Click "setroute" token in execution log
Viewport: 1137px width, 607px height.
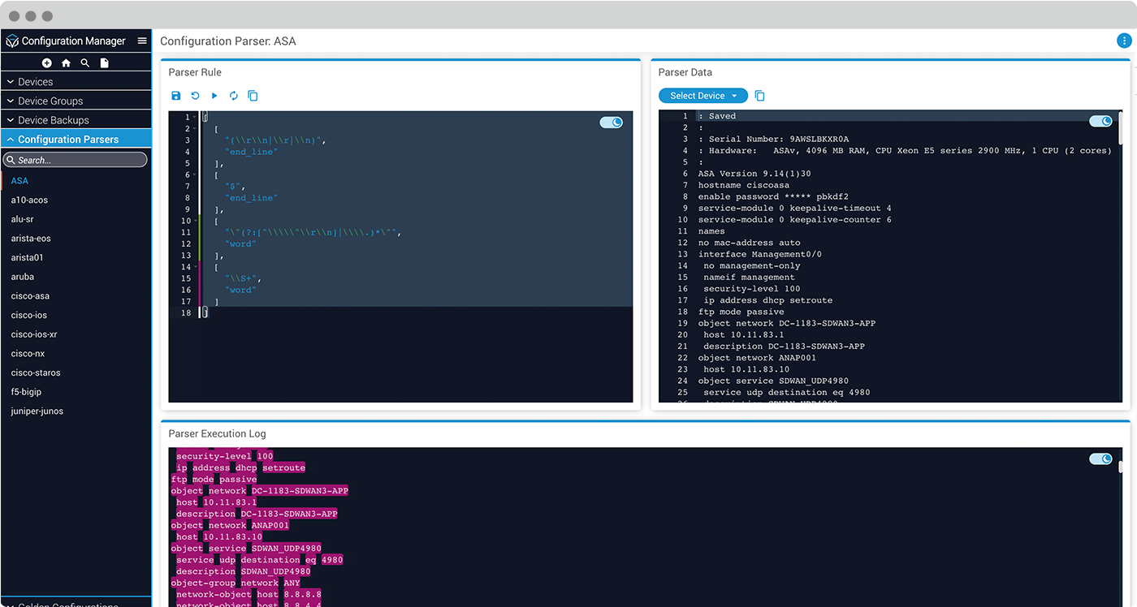tap(284, 468)
